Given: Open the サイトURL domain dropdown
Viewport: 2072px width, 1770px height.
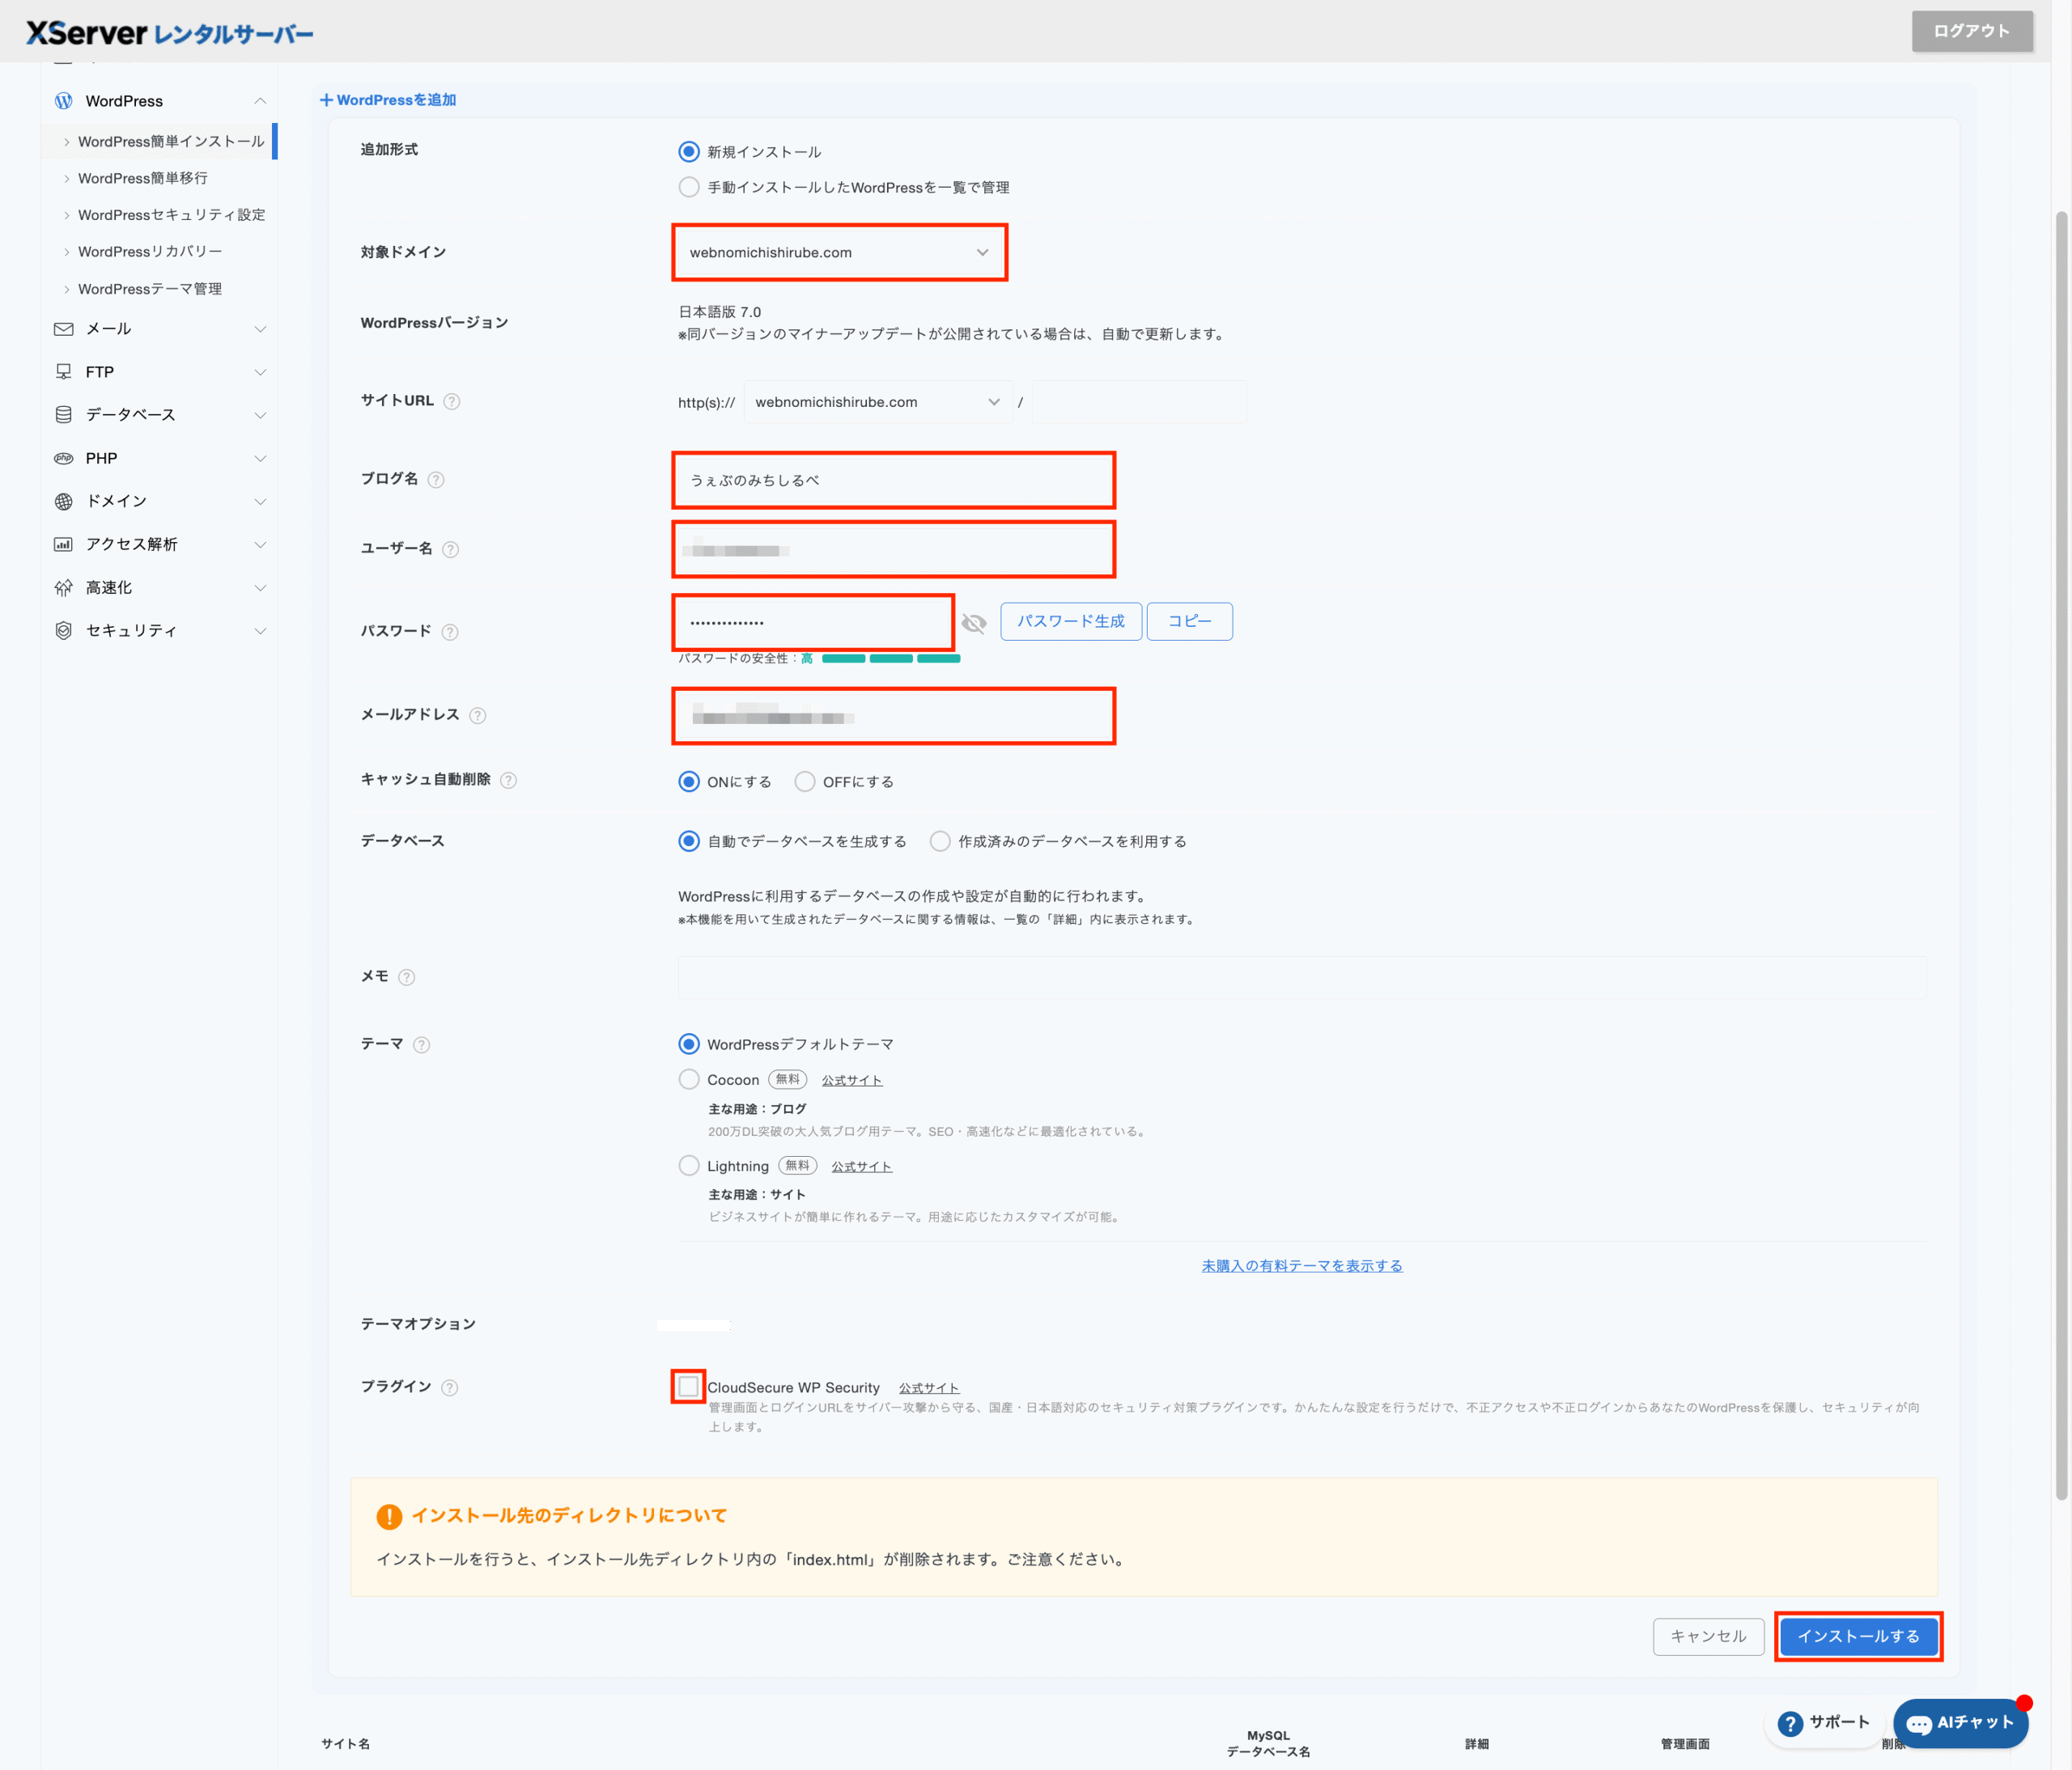Looking at the screenshot, I should (878, 402).
